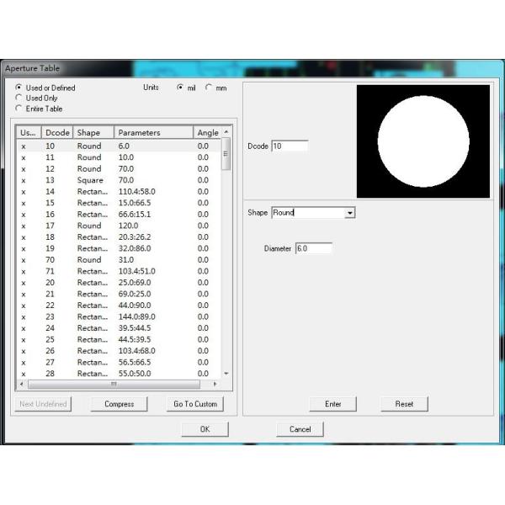
Task: Click Cancel to dismiss the dialog
Action: [x=300, y=429]
